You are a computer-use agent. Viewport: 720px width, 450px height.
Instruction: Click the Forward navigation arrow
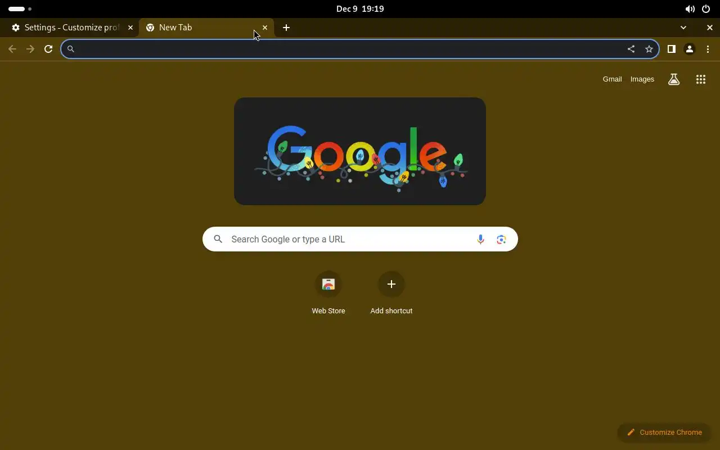[x=30, y=49]
